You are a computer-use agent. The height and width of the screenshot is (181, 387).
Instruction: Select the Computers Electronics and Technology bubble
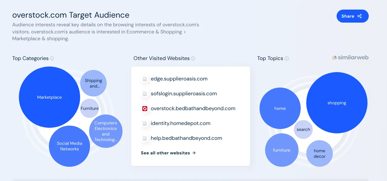(106, 131)
